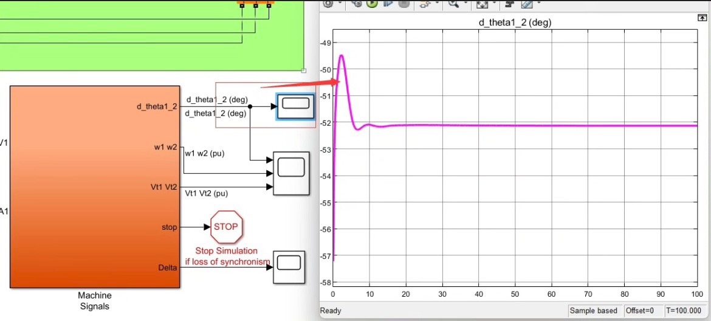Click the 'Sample based' status bar field
The height and width of the screenshot is (321, 711).
[x=594, y=311]
